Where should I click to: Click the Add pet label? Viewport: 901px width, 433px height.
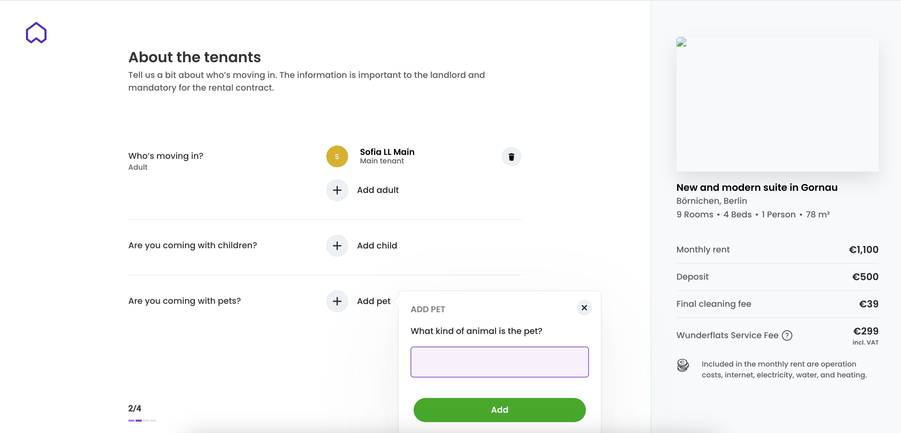(373, 301)
